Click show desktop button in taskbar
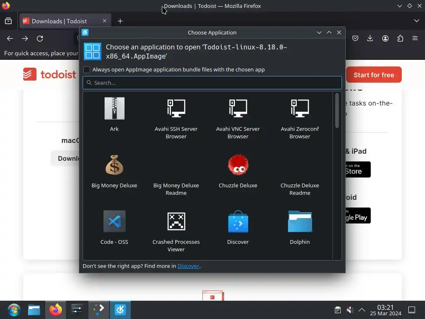Viewport: 425px width, 319px height. [412, 310]
